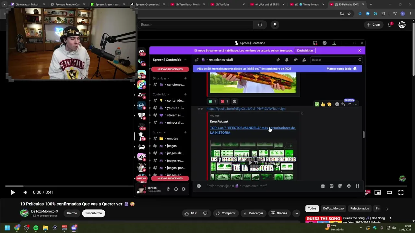
Task: Open Discord user settings gear
Action: click(184, 189)
